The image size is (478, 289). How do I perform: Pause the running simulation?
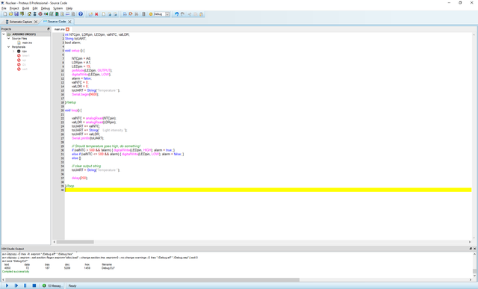pos(25,286)
